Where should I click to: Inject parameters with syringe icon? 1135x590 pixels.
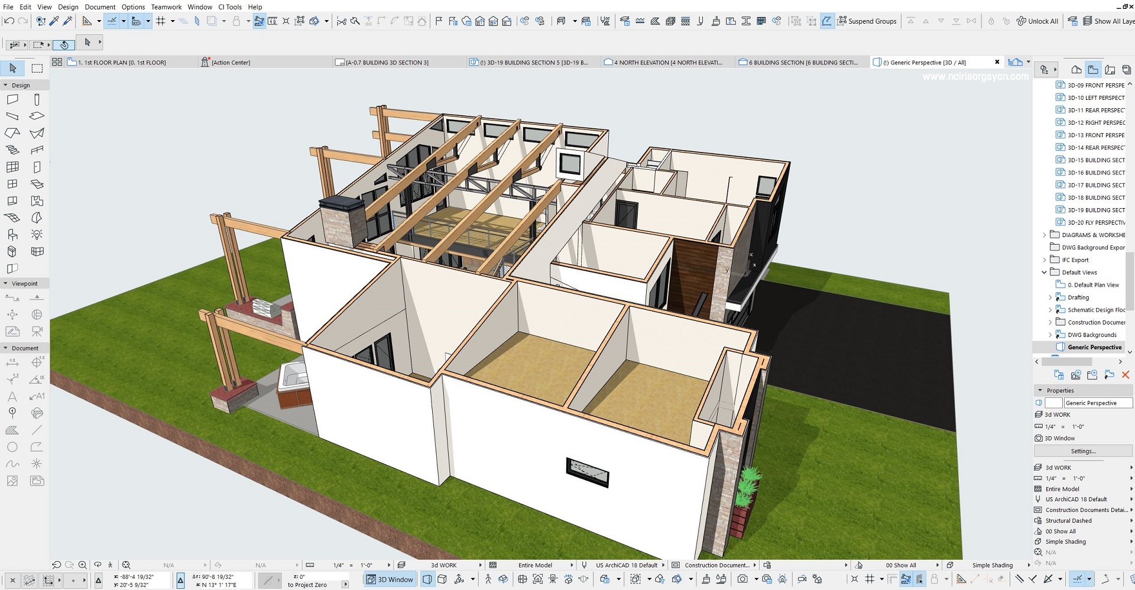(67, 21)
